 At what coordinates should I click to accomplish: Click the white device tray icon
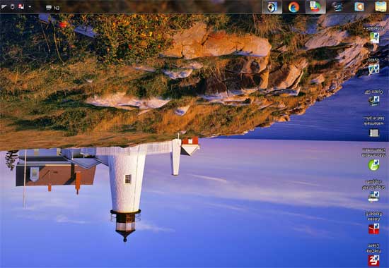13,6
